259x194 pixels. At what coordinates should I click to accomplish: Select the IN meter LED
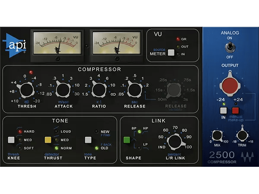(178, 54)
